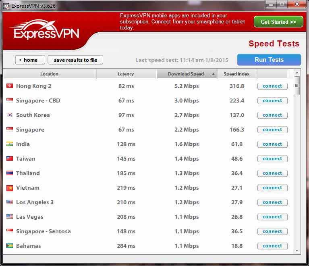309x266 pixels.
Task: Click the ExpressVPN title bar app icon
Action: click(x=6, y=6)
